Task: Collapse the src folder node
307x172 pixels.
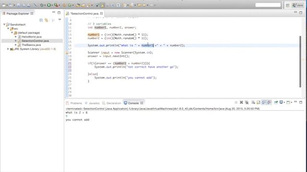Action: coord(8,29)
